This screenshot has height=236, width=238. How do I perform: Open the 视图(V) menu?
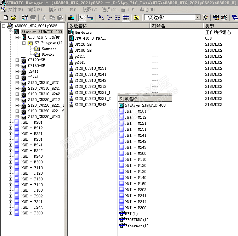click(x=90, y=10)
